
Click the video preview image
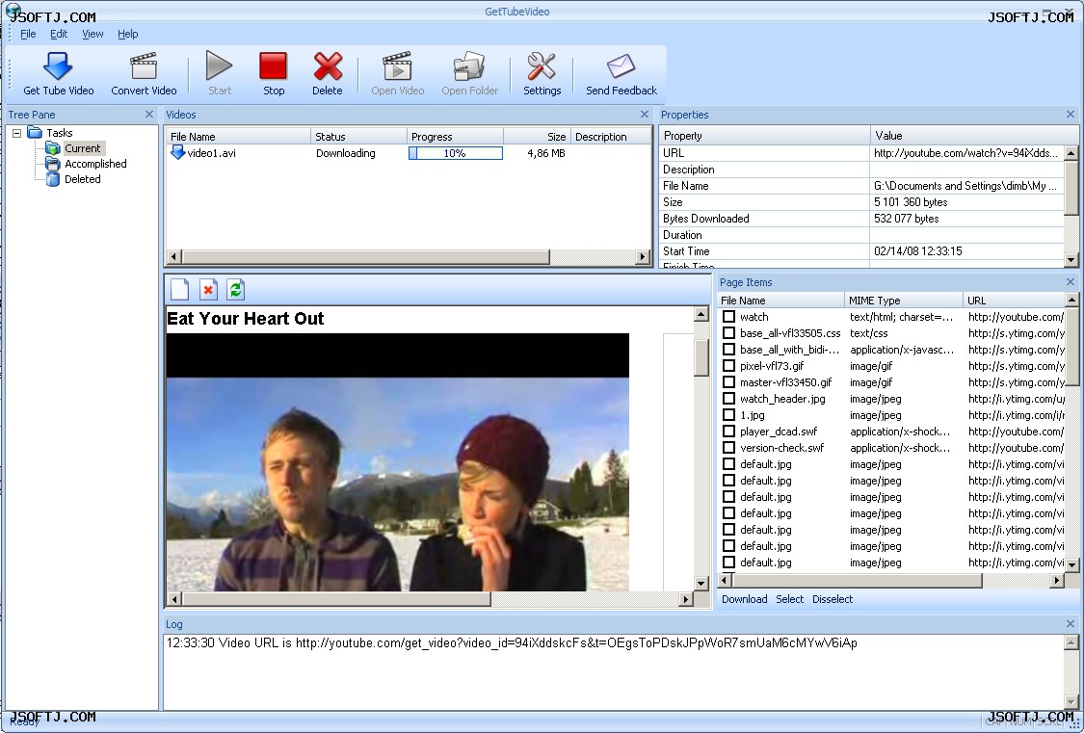tap(398, 462)
